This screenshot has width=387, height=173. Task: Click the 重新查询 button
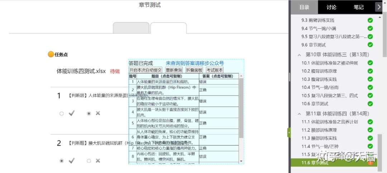[x=174, y=70]
